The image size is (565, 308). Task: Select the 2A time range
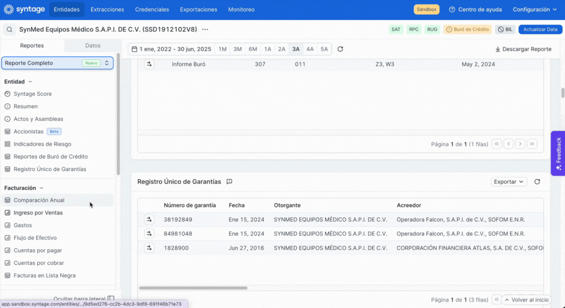point(282,49)
